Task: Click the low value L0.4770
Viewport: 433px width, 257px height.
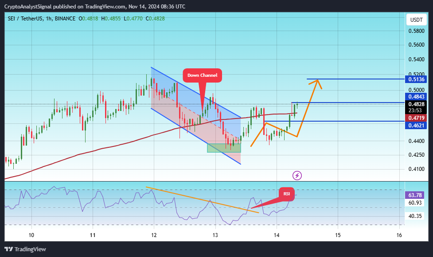Action: tap(133, 19)
